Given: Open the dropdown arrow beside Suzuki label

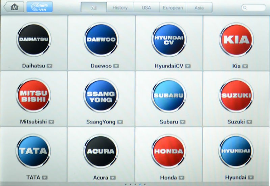Looking at the screenshot, I should (x=249, y=122).
